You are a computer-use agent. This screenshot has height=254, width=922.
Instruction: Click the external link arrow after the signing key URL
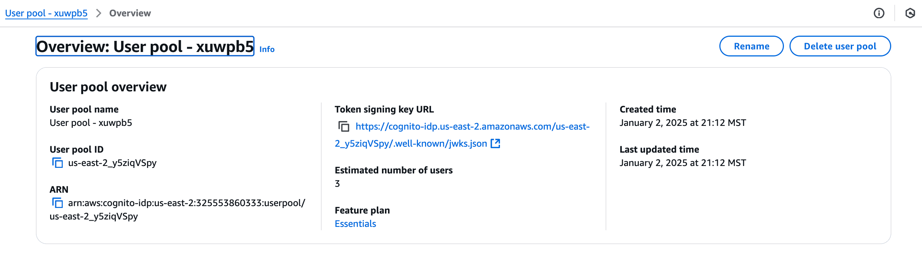tap(496, 143)
